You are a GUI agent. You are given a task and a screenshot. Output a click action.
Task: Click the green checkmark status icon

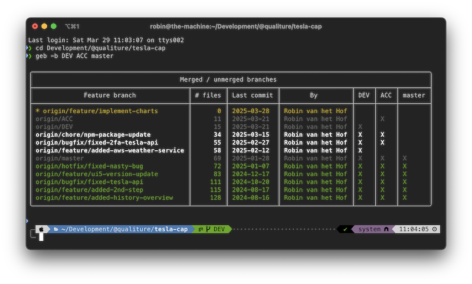pos(345,229)
